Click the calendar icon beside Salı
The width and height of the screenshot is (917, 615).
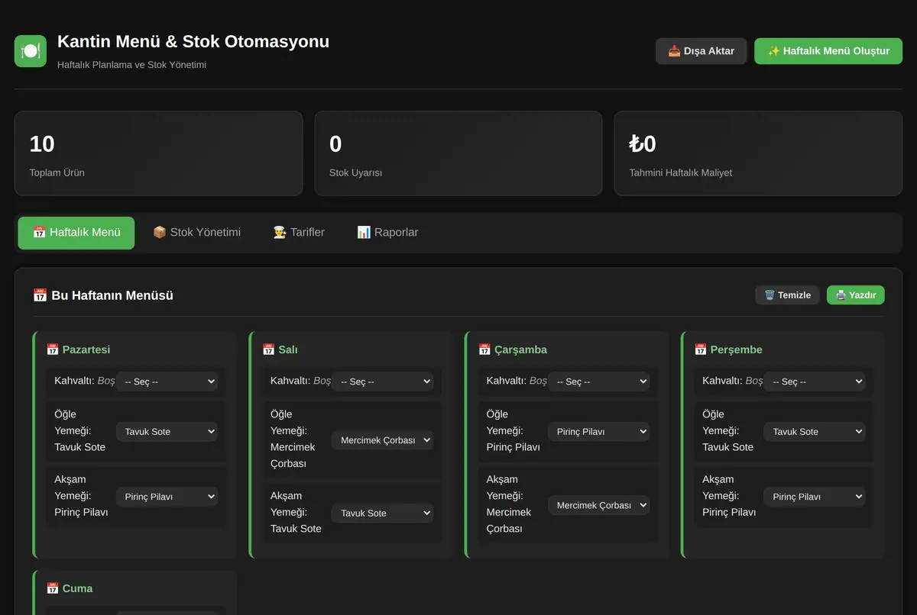269,349
